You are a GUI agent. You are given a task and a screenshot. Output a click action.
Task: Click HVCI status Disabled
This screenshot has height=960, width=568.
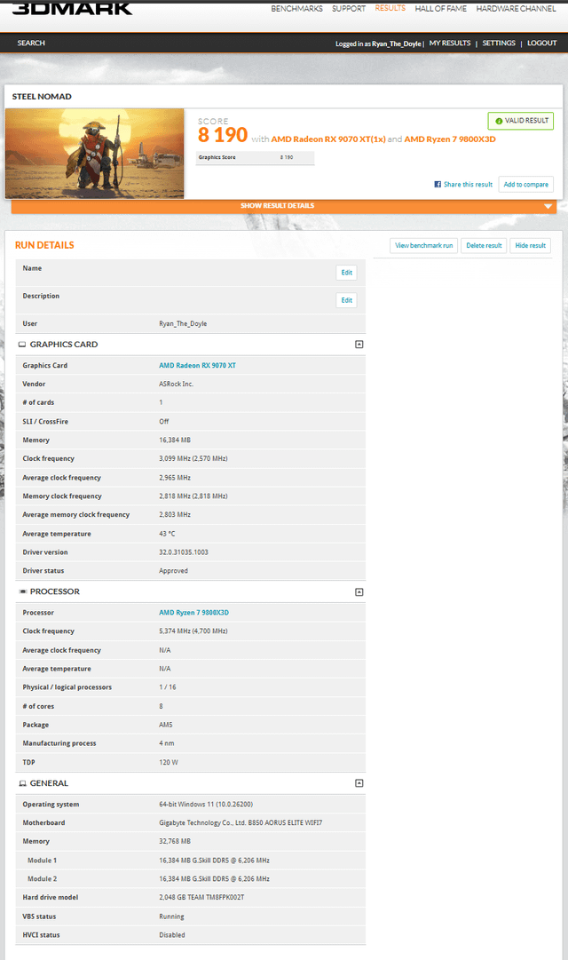click(x=172, y=935)
